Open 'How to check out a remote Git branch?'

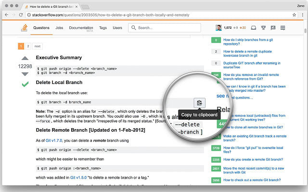[252, 180]
